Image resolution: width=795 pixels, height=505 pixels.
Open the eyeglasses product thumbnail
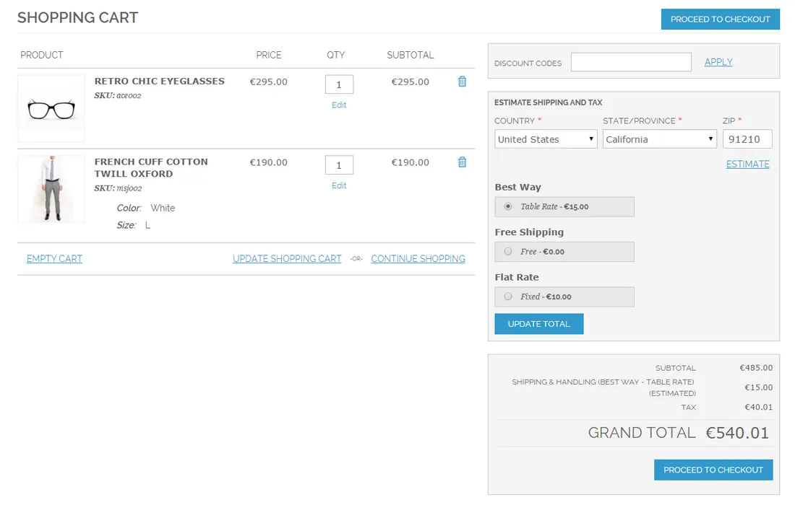pyautogui.click(x=51, y=108)
